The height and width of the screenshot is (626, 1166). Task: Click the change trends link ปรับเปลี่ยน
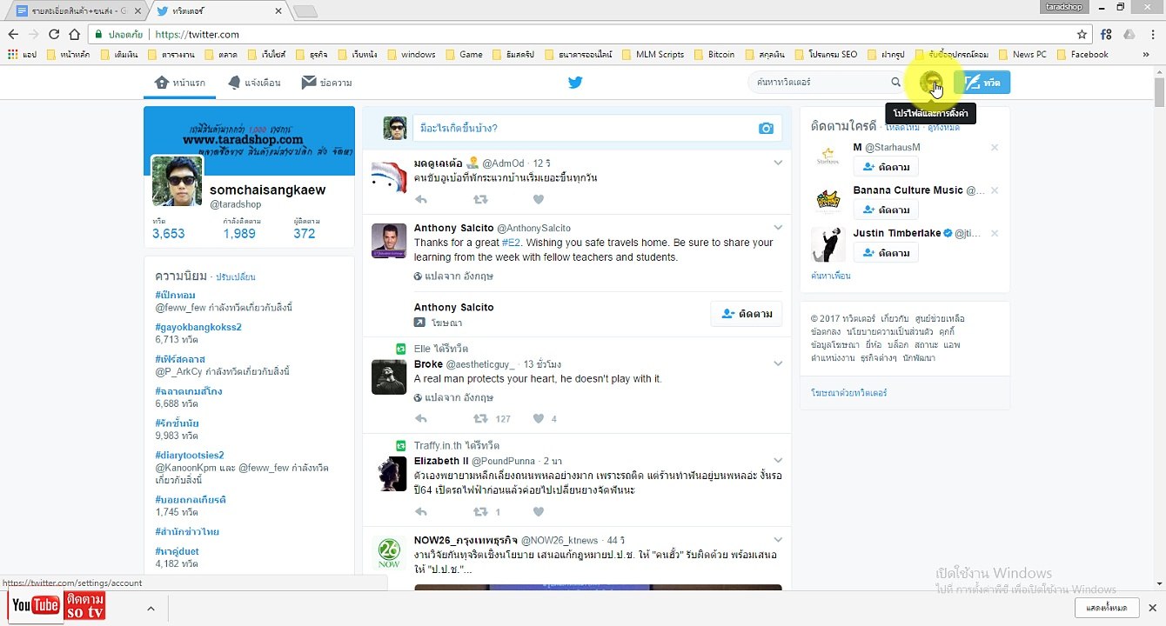[236, 276]
